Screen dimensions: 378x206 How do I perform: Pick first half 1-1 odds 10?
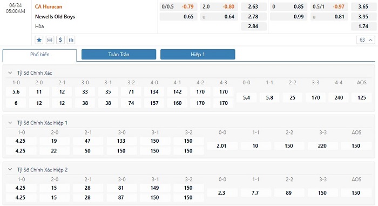click(255, 146)
